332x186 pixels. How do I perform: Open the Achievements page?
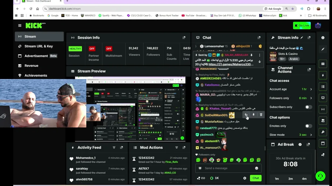(x=39, y=75)
